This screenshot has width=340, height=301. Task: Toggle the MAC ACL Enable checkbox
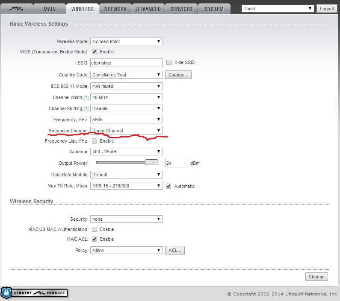coord(95,239)
